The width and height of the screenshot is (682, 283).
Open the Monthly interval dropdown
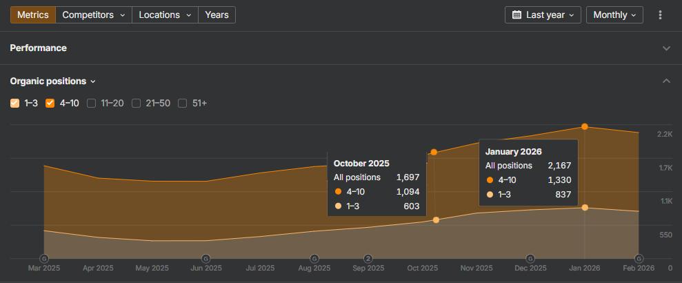(x=614, y=15)
